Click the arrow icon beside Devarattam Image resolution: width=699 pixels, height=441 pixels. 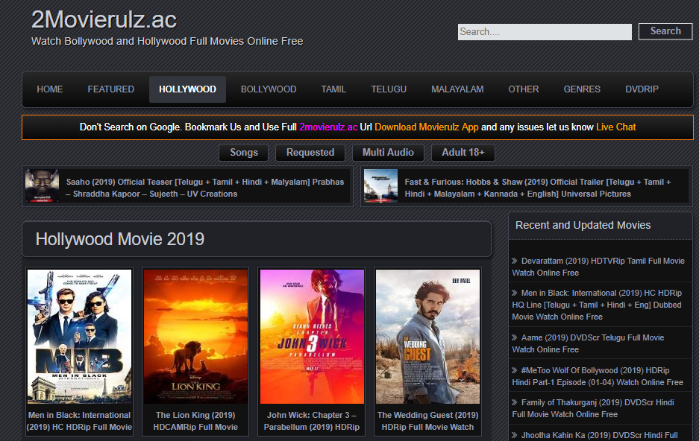point(515,261)
